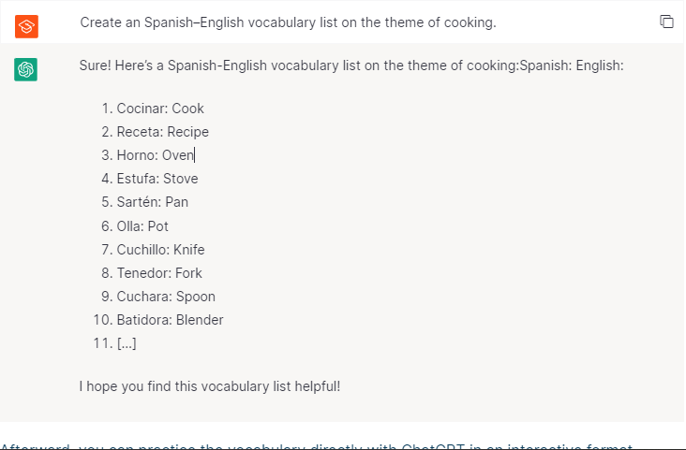The height and width of the screenshot is (450, 686).
Task: Click the green ChatGPT logo avatar
Action: [26, 68]
